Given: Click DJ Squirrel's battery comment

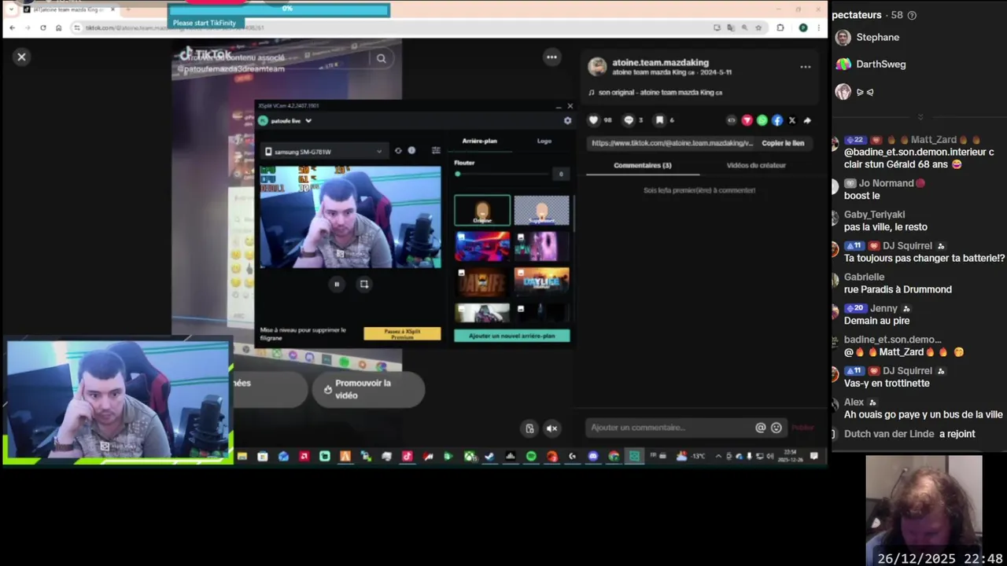Looking at the screenshot, I should pyautogui.click(x=924, y=258).
